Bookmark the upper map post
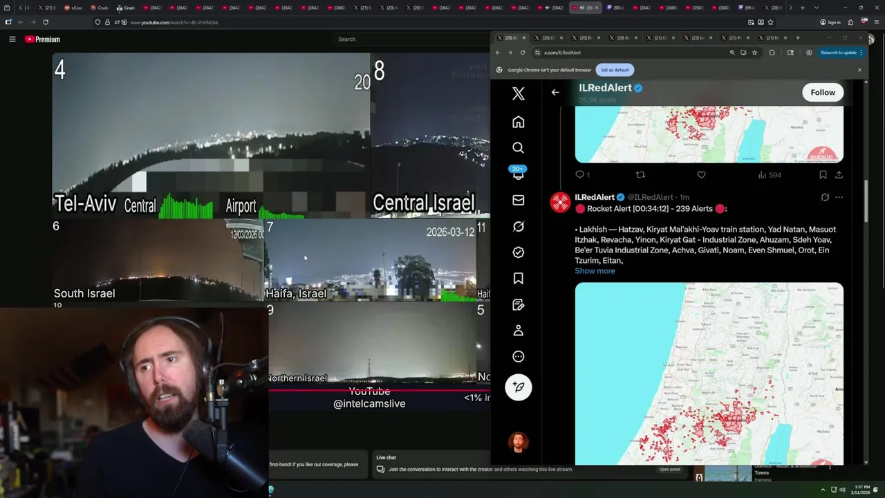 point(823,175)
